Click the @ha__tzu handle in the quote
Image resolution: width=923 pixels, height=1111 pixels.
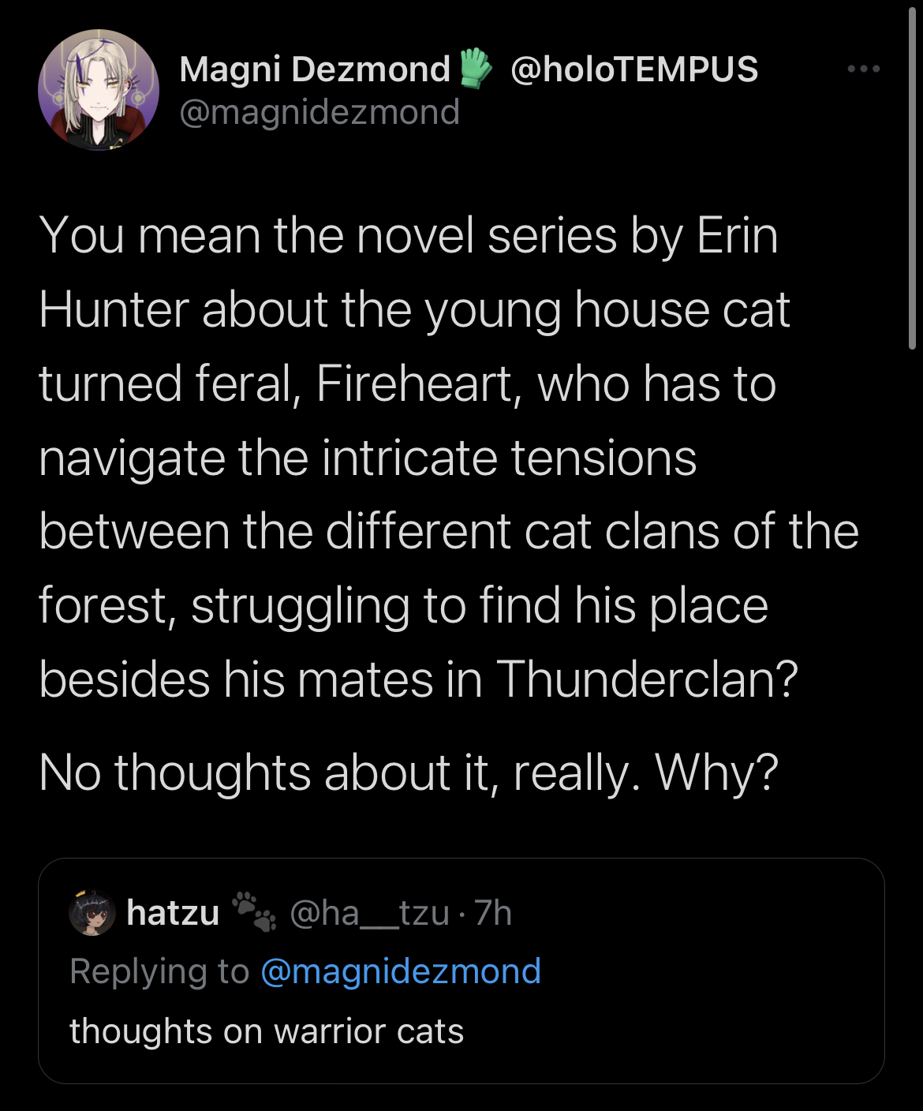pyautogui.click(x=369, y=913)
